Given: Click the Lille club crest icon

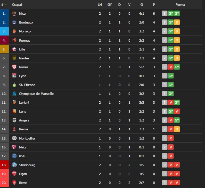Looking at the screenshot, I should click(14, 49).
